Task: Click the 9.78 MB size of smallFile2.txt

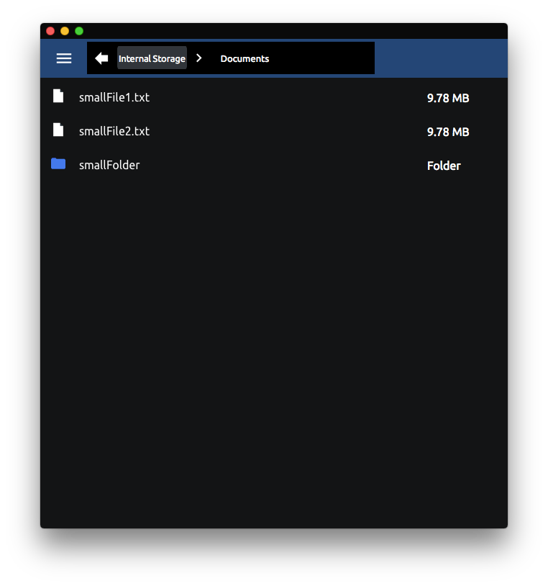Action: coord(448,132)
